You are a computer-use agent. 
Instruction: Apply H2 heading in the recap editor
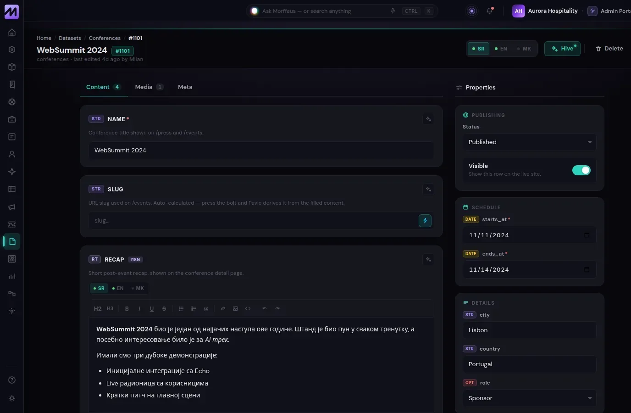point(98,309)
